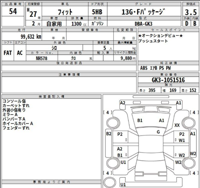Click the U1 mark on the rear bumper
Viewport: 200px width, 188px height.
(123, 185)
